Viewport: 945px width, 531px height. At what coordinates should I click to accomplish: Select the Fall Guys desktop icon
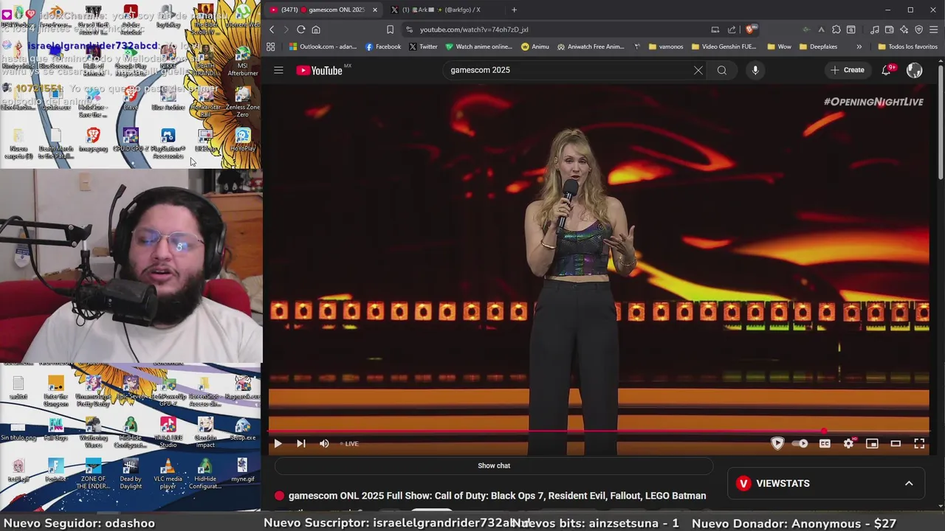coord(55,428)
